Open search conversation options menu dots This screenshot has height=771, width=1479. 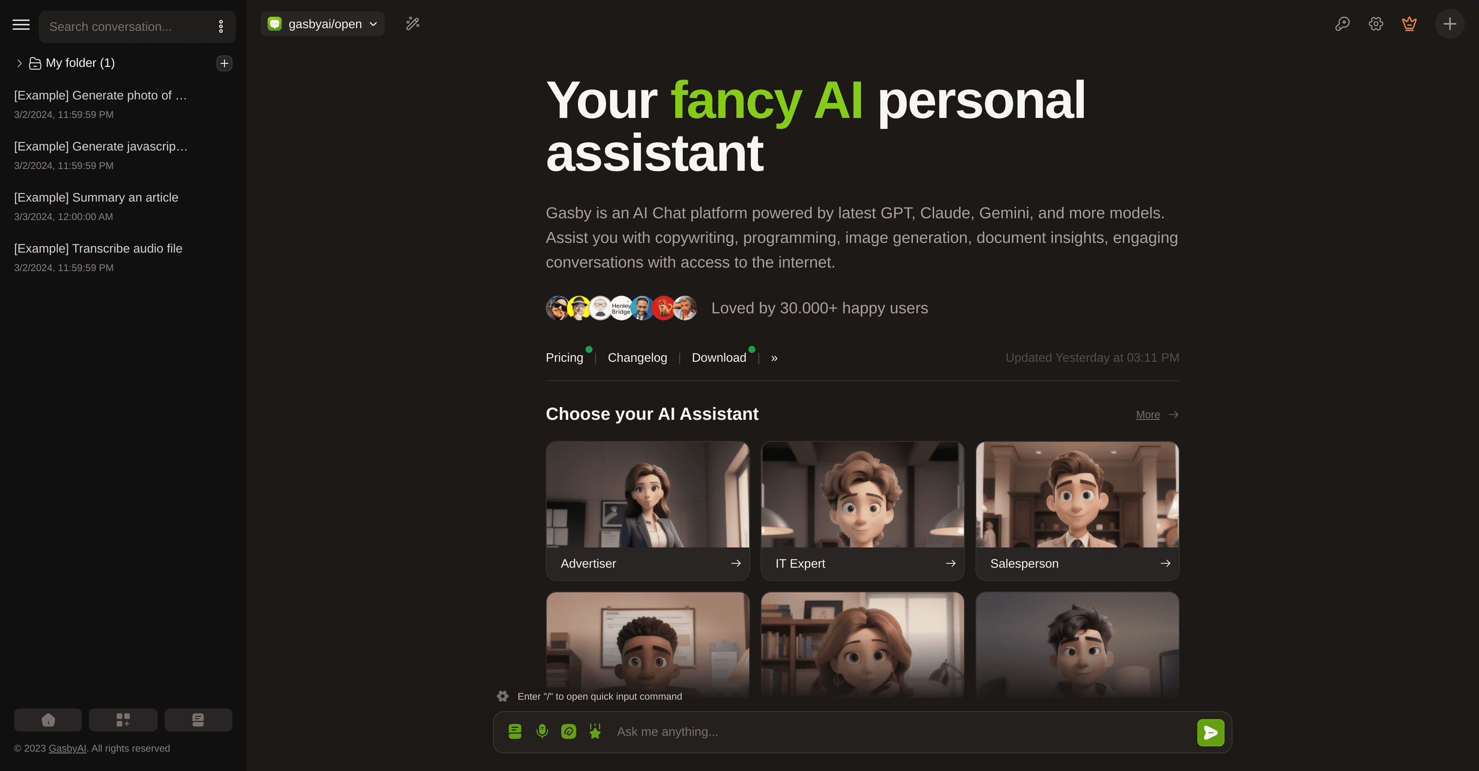click(x=221, y=26)
